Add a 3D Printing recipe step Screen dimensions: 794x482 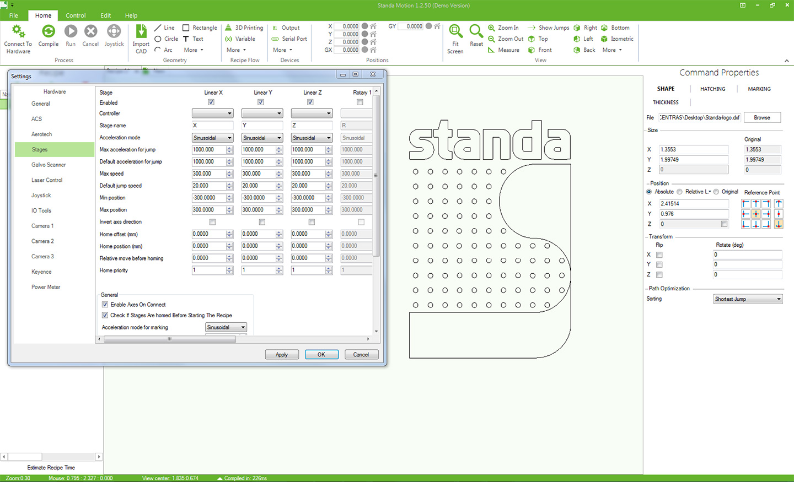pos(244,28)
